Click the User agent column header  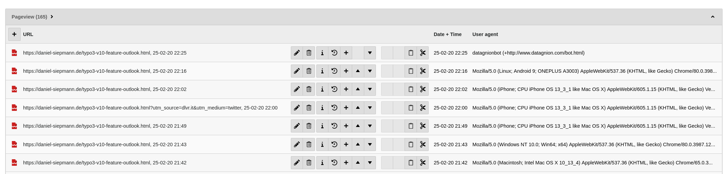pyautogui.click(x=485, y=34)
